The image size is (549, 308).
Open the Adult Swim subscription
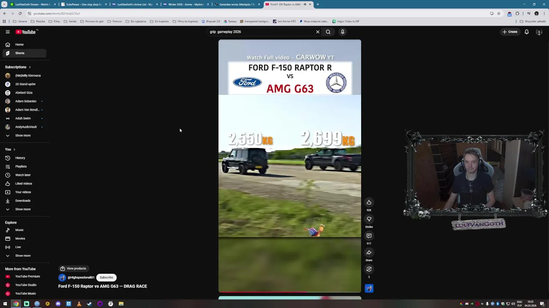click(x=24, y=118)
